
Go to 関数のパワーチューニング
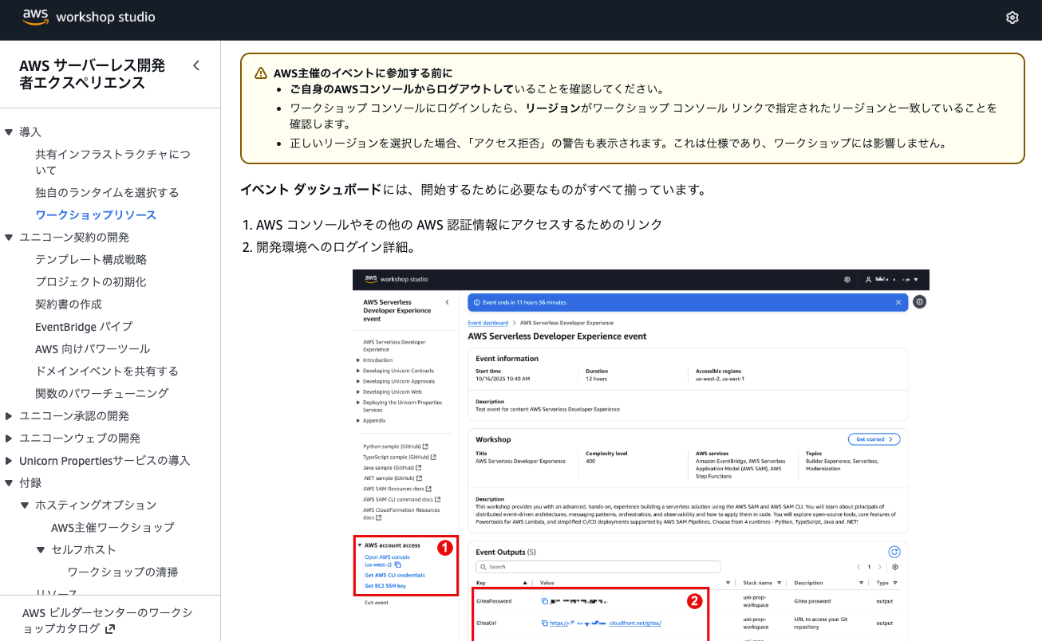pos(102,394)
